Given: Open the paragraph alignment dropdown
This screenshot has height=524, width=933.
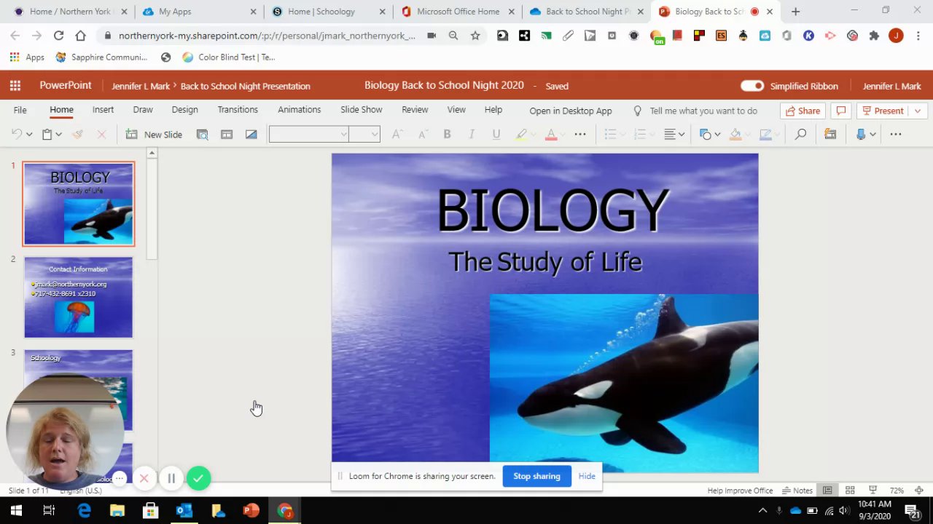Looking at the screenshot, I should tap(674, 134).
